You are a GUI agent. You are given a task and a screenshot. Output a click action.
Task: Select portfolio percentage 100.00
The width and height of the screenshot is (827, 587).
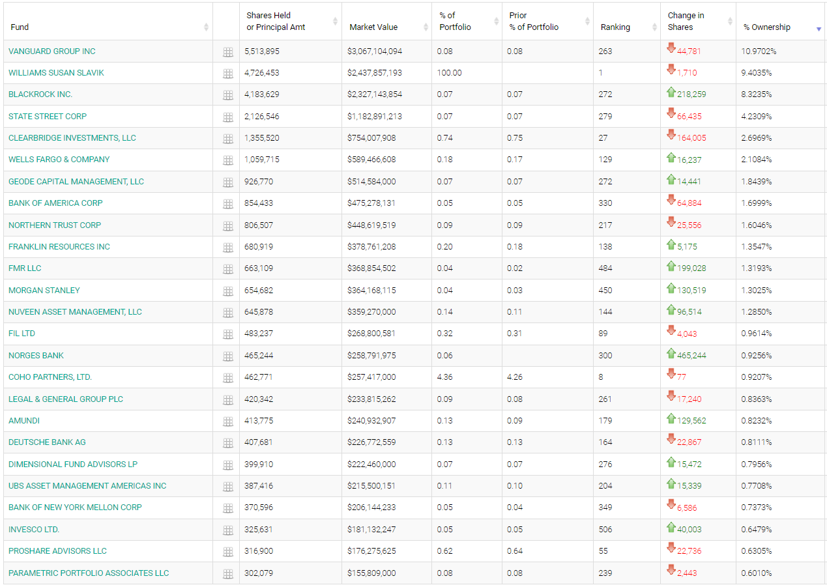pyautogui.click(x=449, y=73)
